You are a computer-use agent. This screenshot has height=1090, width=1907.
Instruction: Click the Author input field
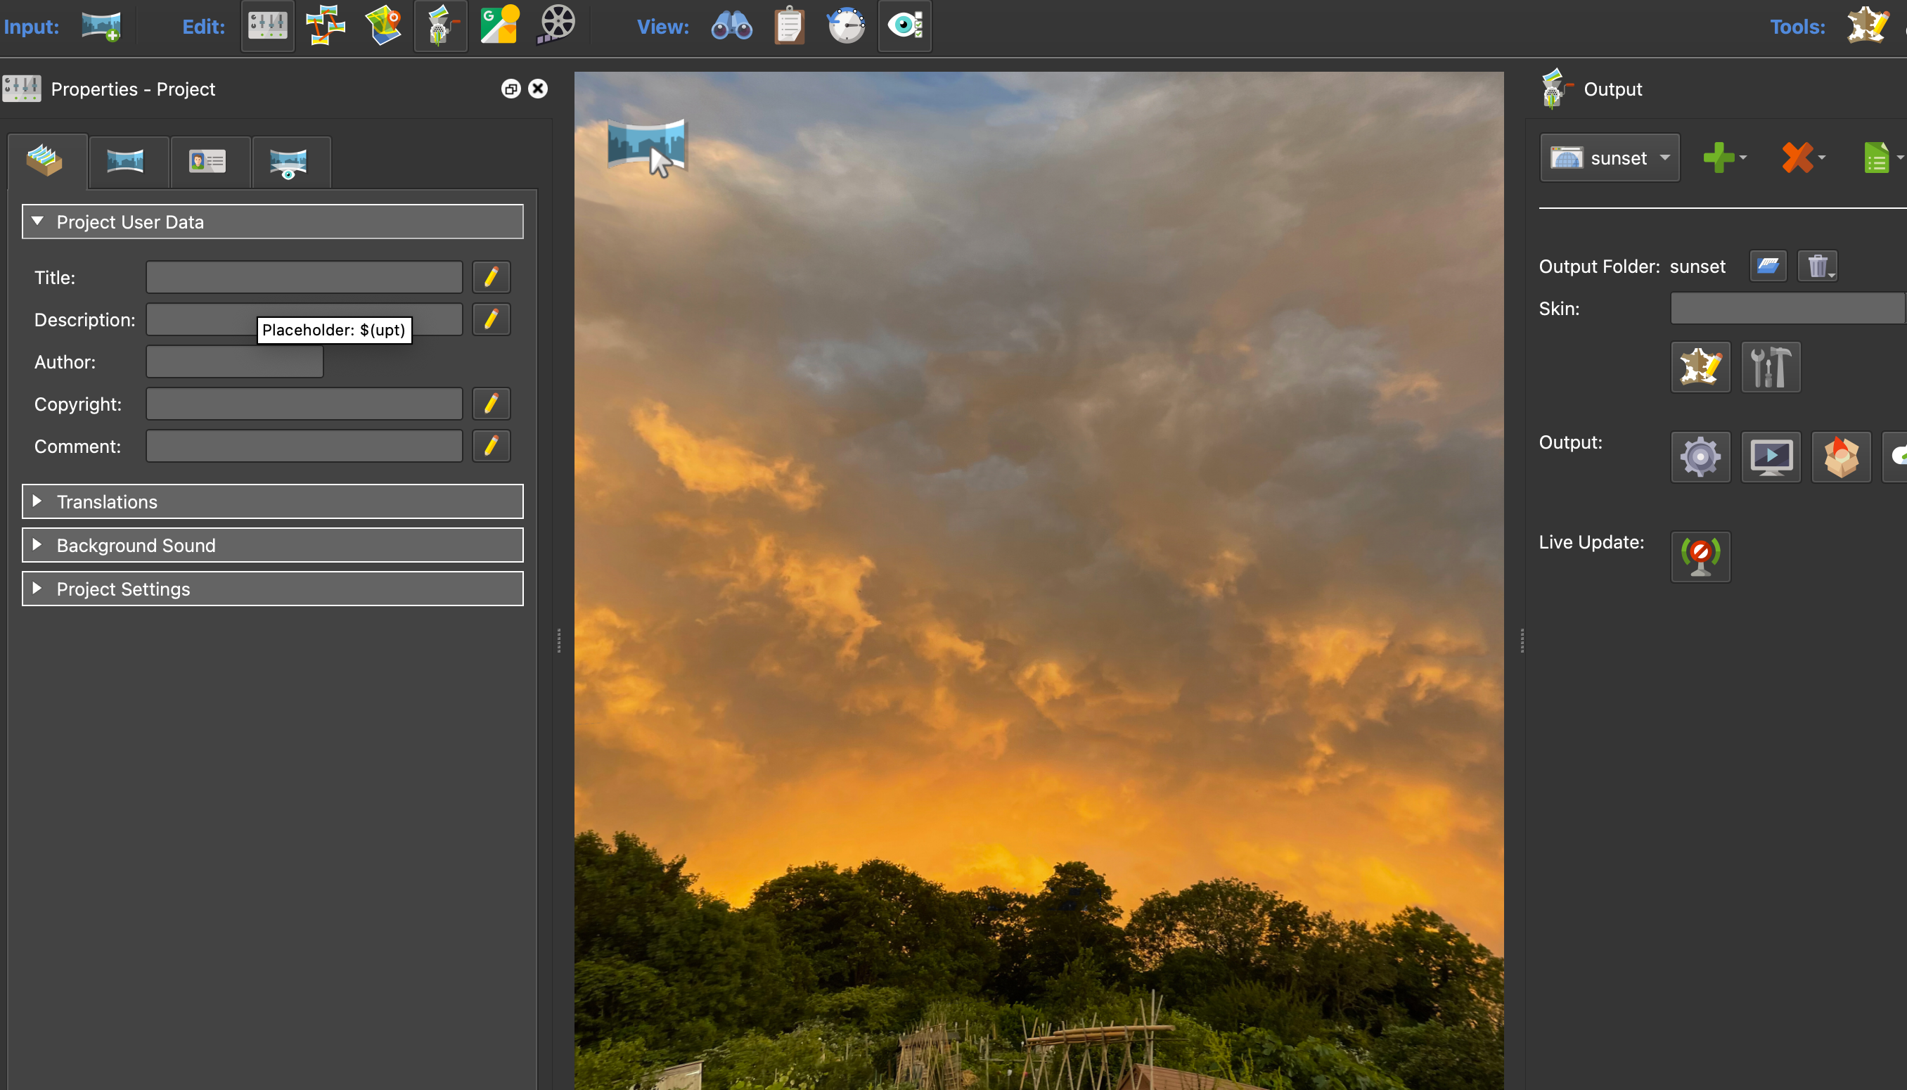[x=234, y=362]
